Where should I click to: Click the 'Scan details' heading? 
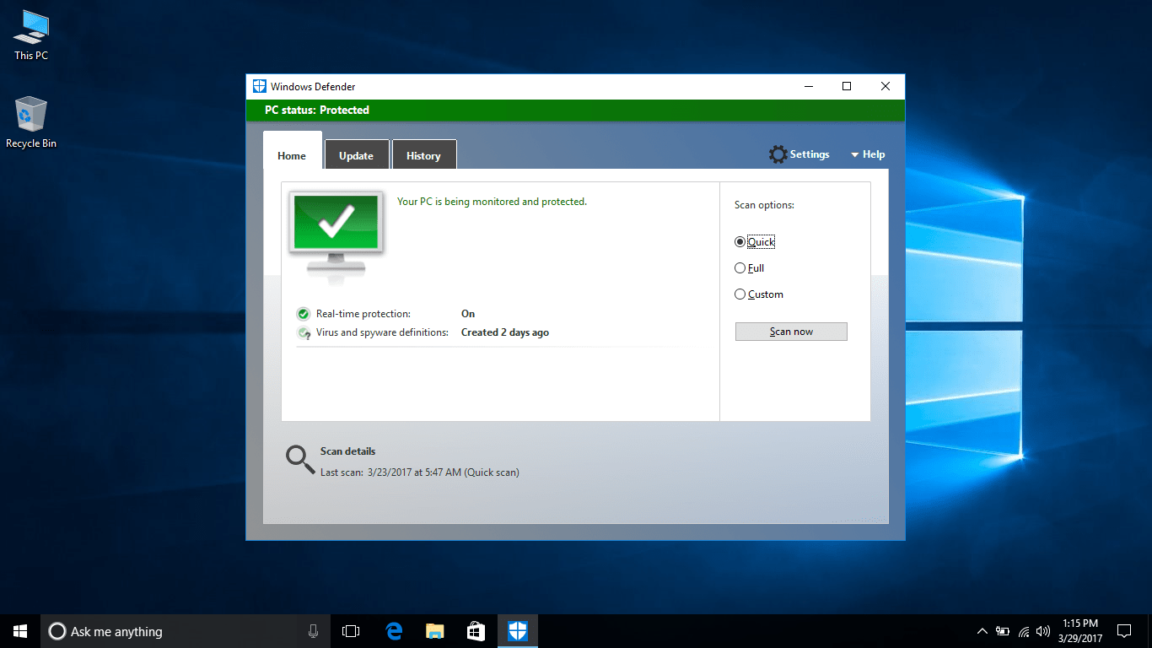pyautogui.click(x=347, y=451)
